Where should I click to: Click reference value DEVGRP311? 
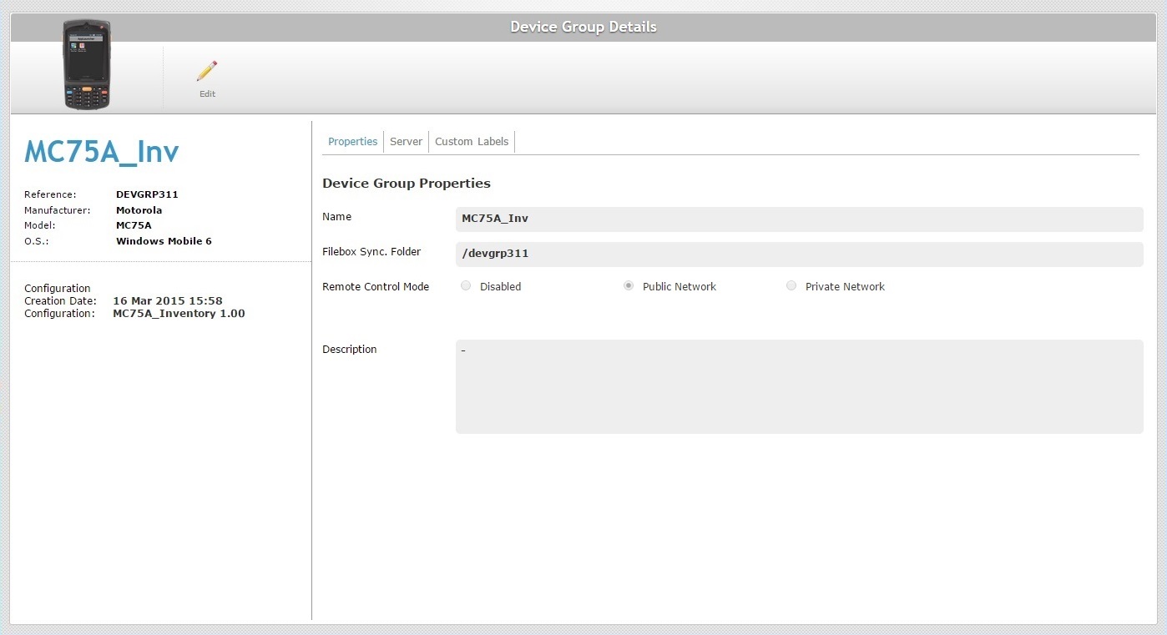pyautogui.click(x=147, y=194)
